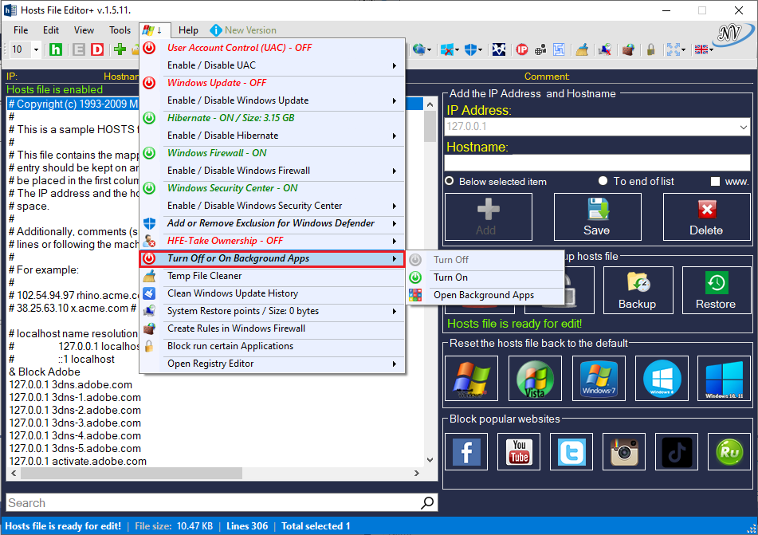Reset hosts file to Windows 7 default
Viewport: 758px width, 535px height.
pos(599,378)
